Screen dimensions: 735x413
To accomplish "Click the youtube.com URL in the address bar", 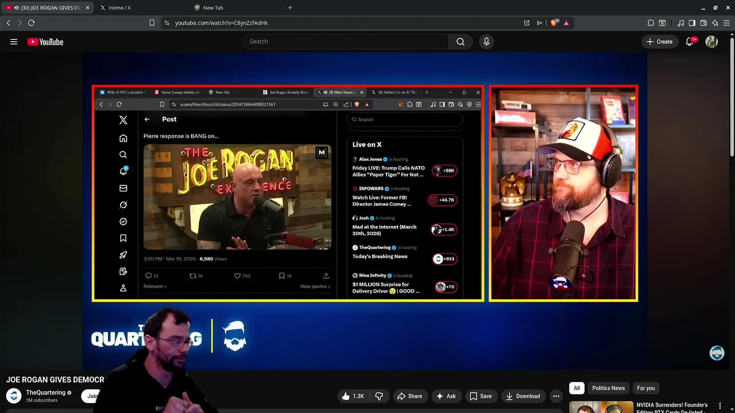I will 221,23.
